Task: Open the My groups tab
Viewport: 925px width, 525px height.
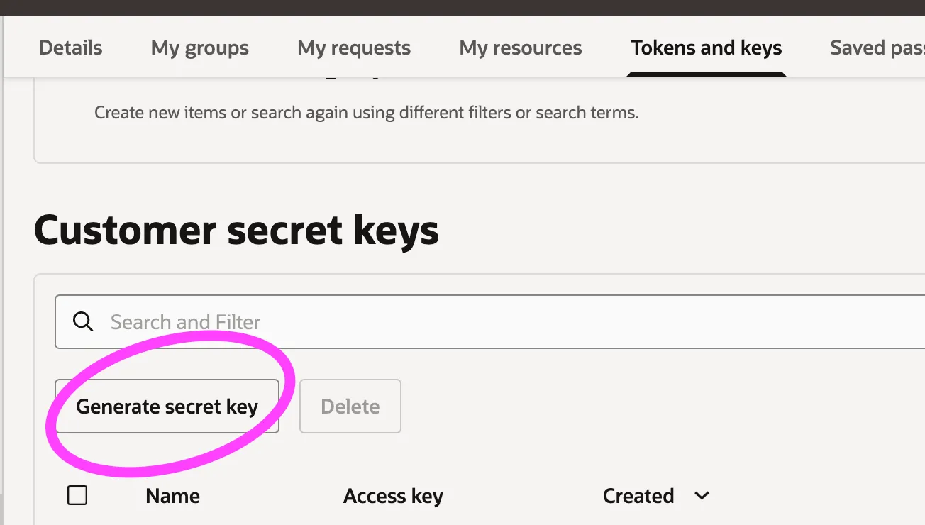Action: 199,48
